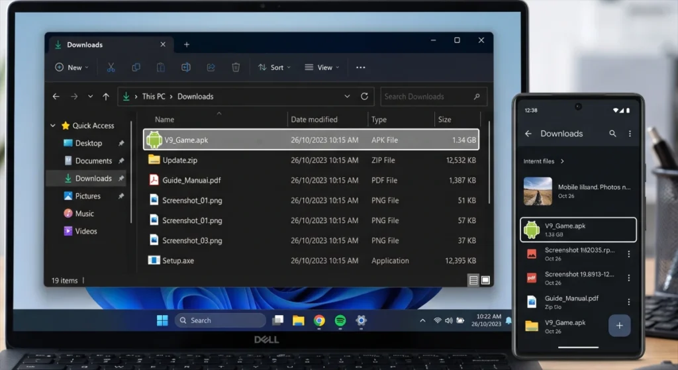Click the search magnifier in Search Downloads
The image size is (678, 370).
click(x=477, y=97)
